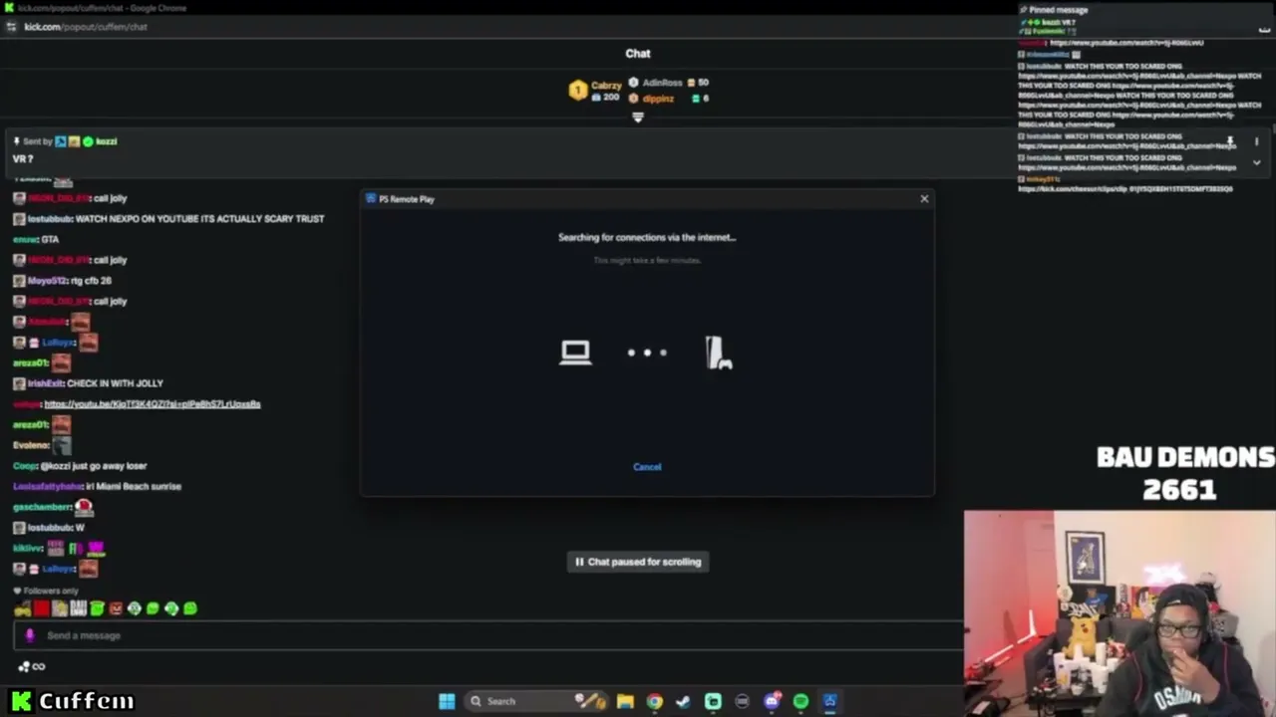Open Discord from the taskbar
1276x717 pixels.
[x=772, y=701]
